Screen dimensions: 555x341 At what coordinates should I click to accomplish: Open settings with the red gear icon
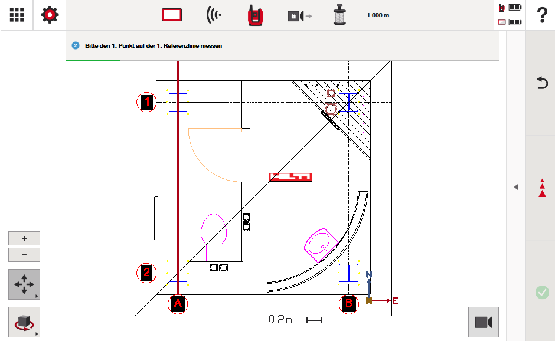click(x=50, y=15)
